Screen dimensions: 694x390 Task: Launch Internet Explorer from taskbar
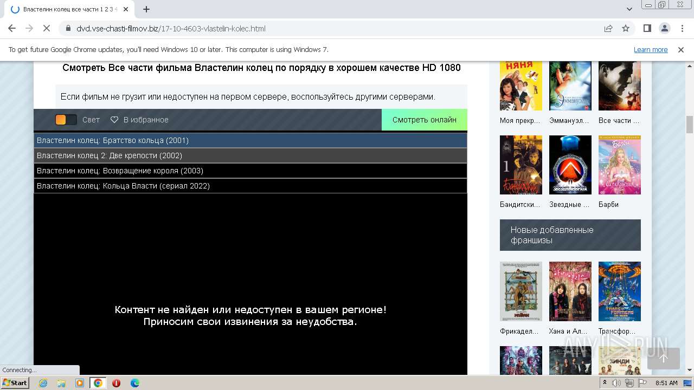coord(43,383)
